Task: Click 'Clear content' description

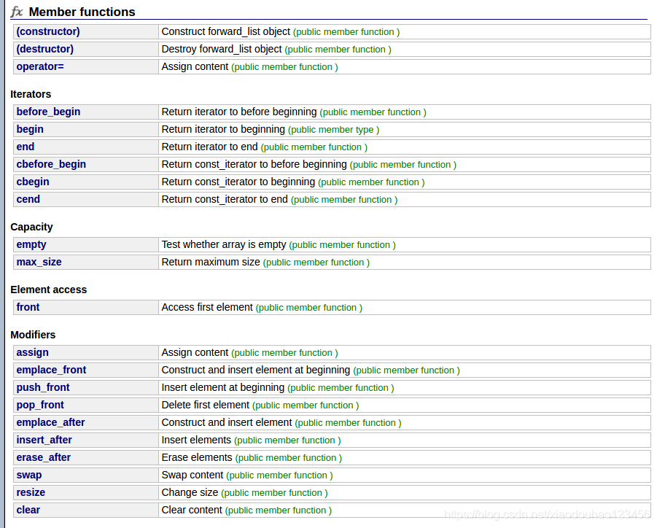Action: 192,510
